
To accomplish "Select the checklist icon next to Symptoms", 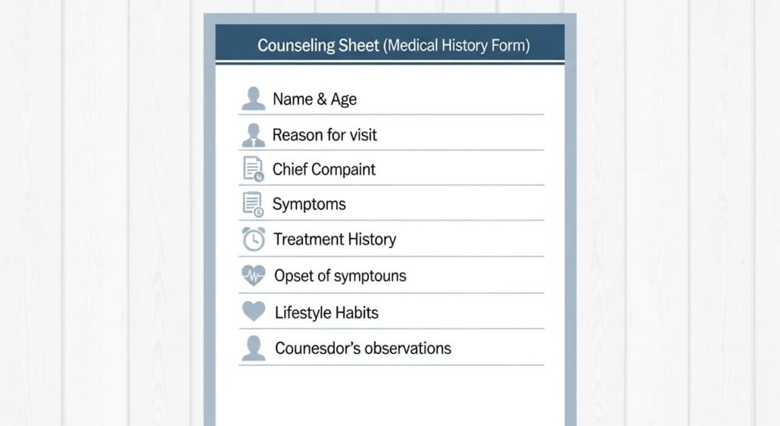I will click(x=253, y=204).
